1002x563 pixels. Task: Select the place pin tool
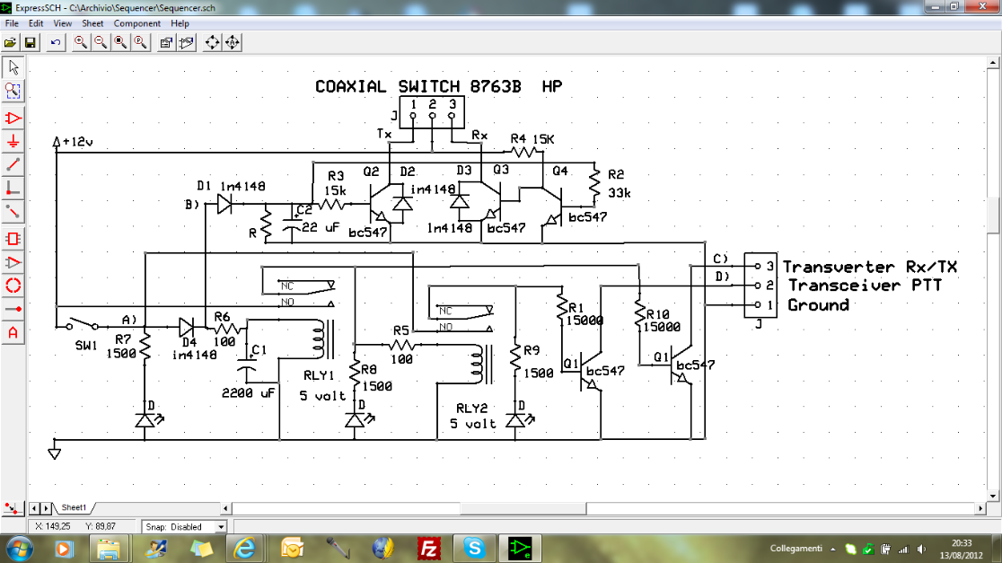[x=13, y=309]
